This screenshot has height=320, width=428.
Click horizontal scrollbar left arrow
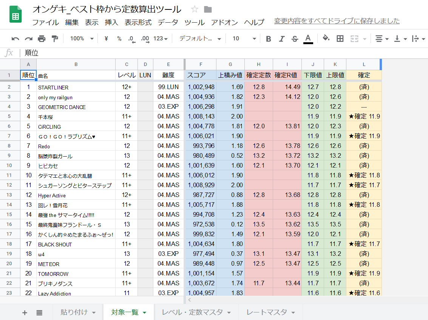189,300
